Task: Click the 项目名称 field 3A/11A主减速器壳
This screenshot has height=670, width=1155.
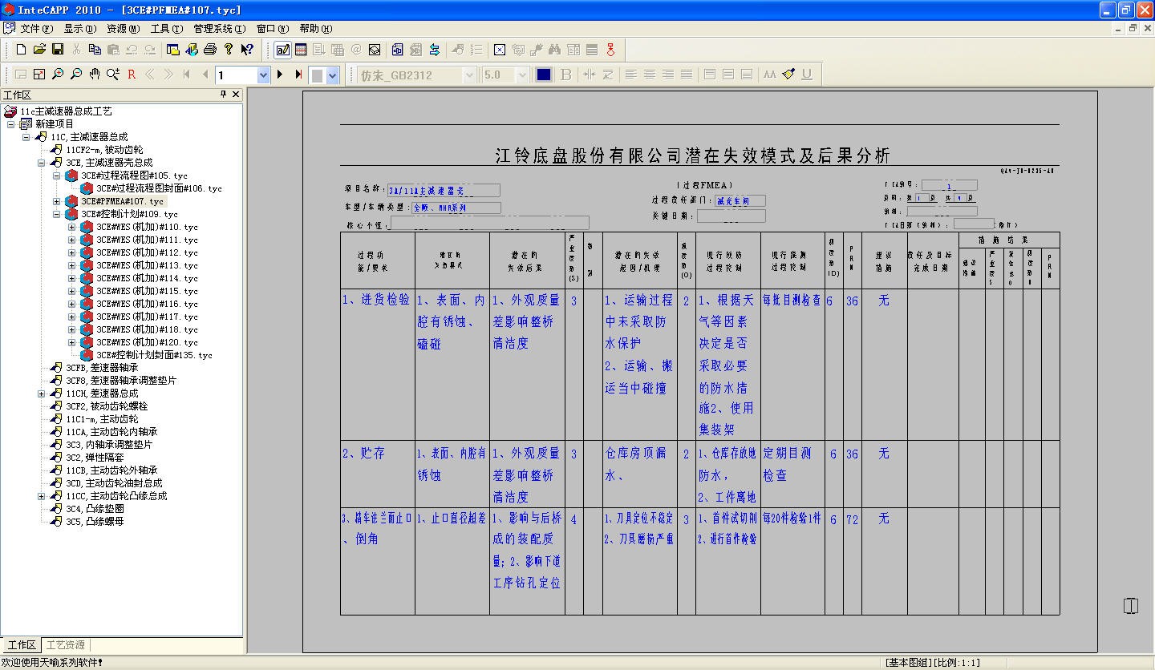Action: [444, 191]
